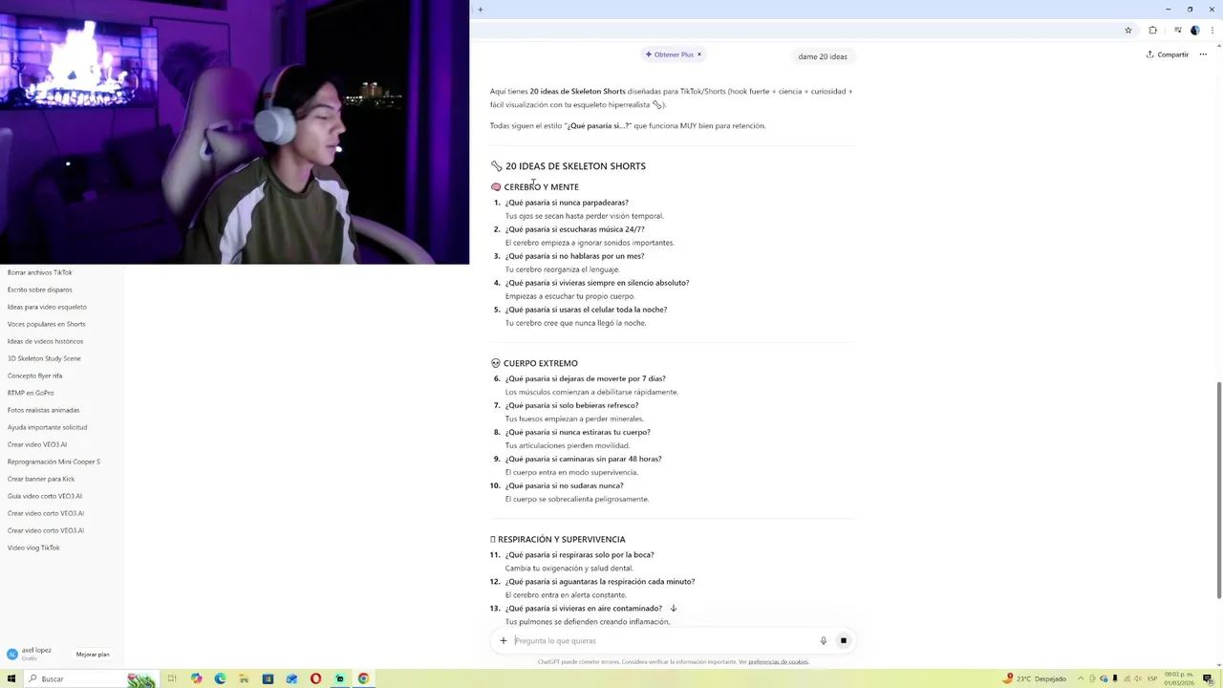Activate the microphone dictation icon
This screenshot has width=1223, height=688.
(823, 641)
